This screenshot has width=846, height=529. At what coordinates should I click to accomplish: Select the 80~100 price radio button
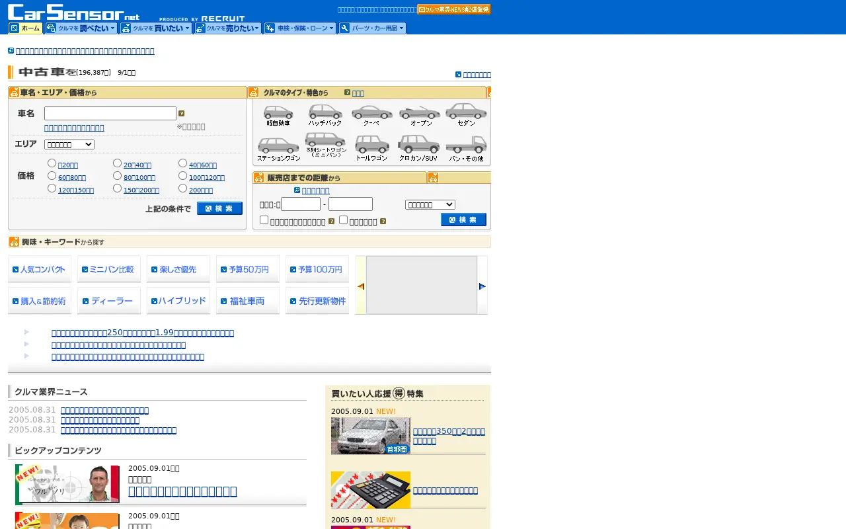[117, 176]
